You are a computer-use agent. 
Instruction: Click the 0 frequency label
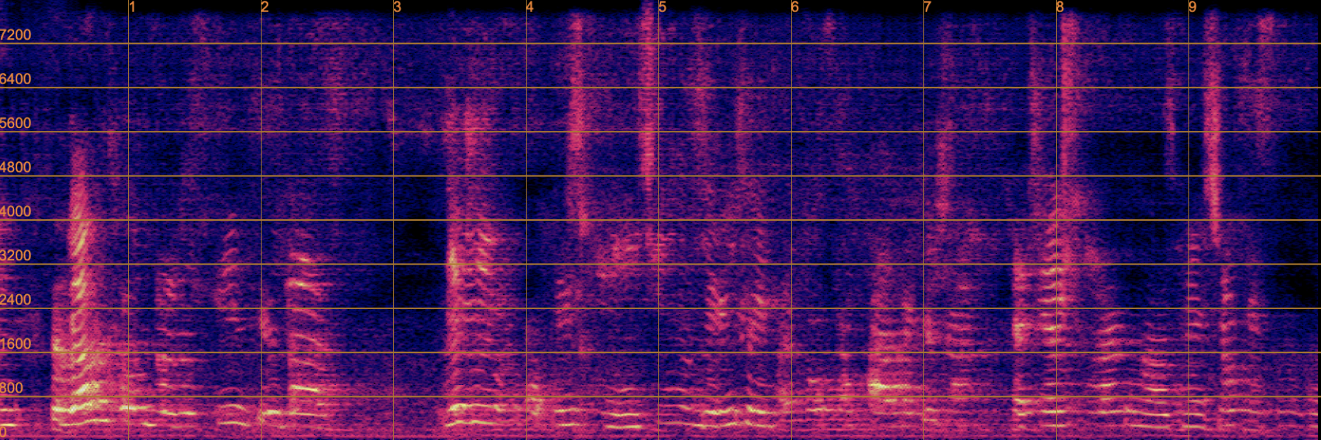coord(4,432)
